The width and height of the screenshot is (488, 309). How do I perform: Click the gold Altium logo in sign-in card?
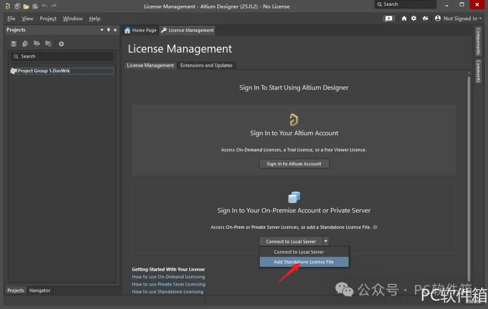click(x=294, y=119)
